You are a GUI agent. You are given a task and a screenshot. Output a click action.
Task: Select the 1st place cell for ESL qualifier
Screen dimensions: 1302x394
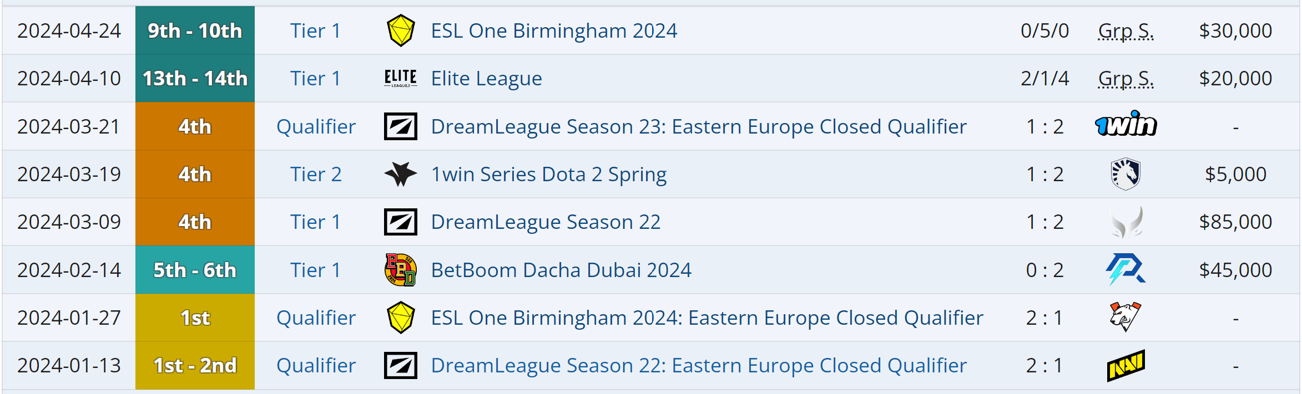(194, 318)
